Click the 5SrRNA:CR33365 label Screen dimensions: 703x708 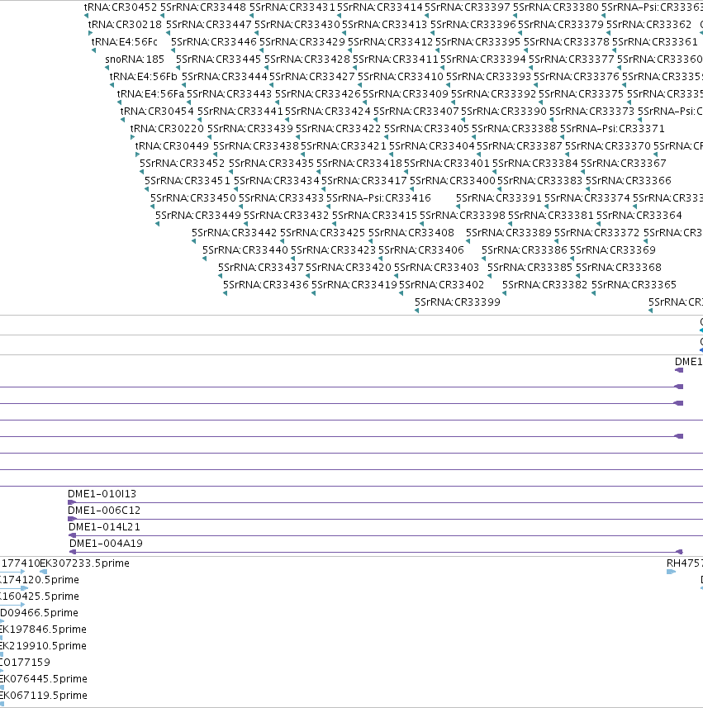pos(634,284)
